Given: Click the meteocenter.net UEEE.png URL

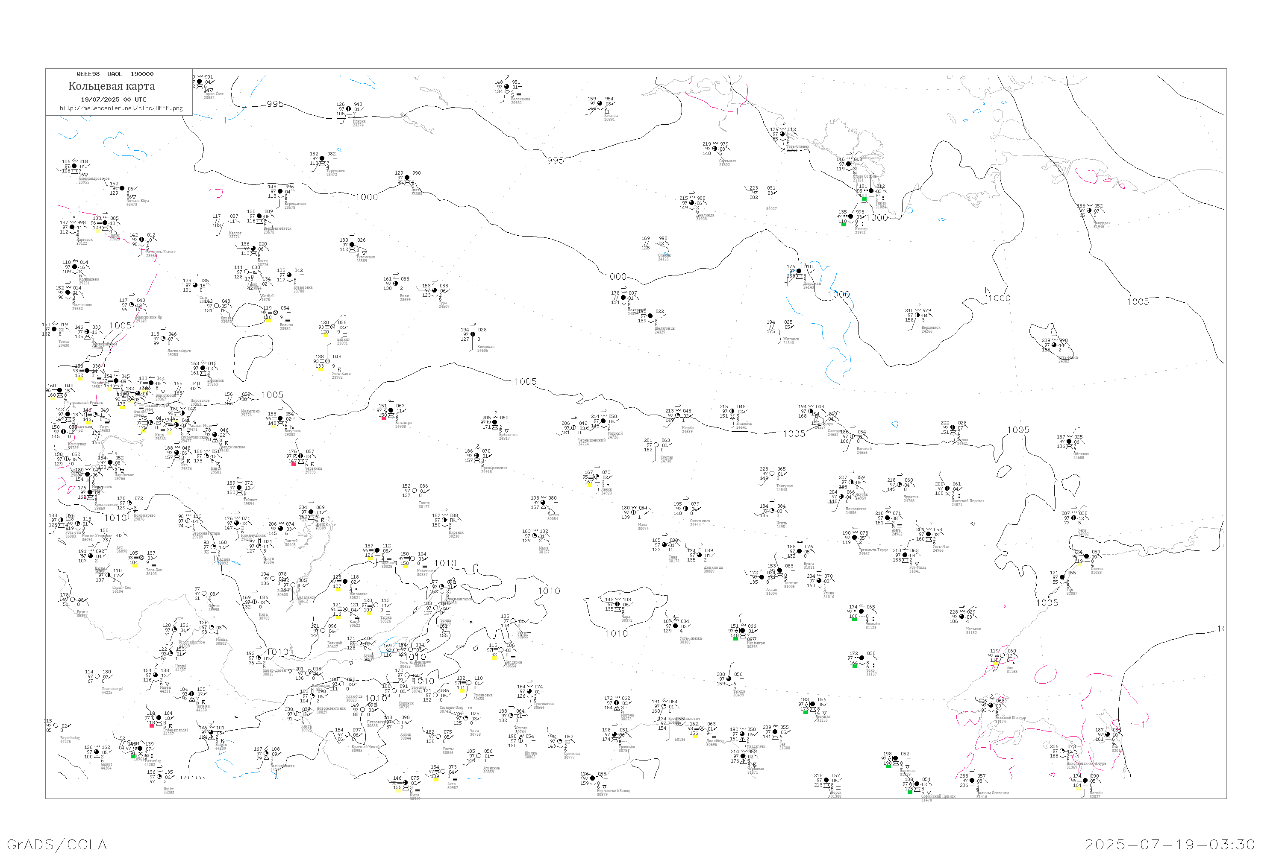Looking at the screenshot, I should 121,108.
